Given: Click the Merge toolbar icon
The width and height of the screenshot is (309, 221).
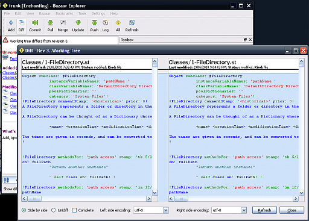Looking at the screenshot, I should point(63,26).
